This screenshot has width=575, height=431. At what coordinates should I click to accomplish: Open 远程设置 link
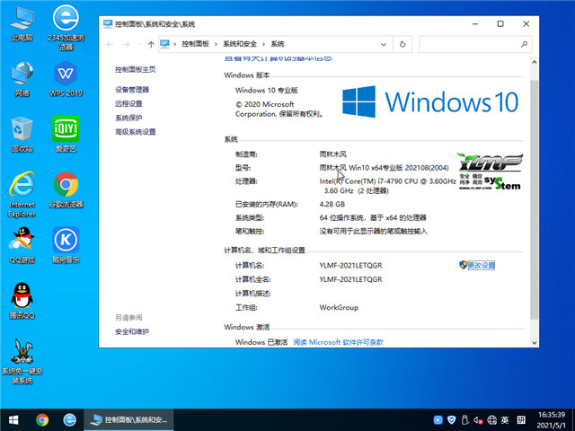pos(128,104)
